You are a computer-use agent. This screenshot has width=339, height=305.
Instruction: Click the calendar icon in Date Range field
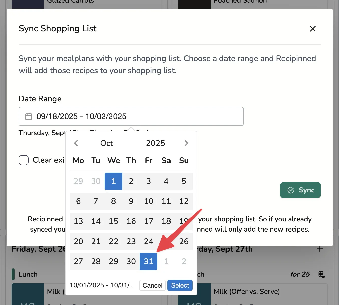pyautogui.click(x=29, y=116)
